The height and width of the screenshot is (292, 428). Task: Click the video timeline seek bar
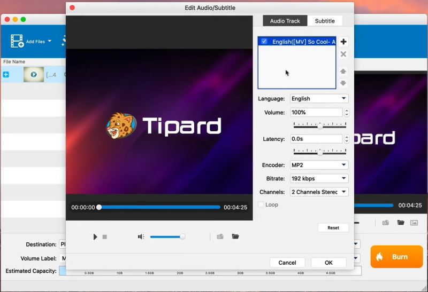pyautogui.click(x=159, y=207)
